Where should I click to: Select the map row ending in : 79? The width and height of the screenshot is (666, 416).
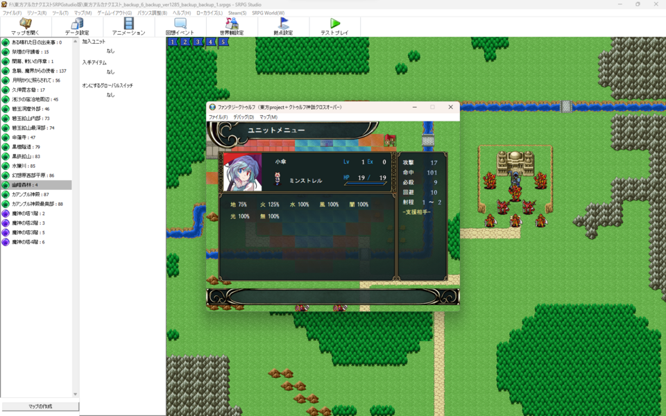pos(36,147)
